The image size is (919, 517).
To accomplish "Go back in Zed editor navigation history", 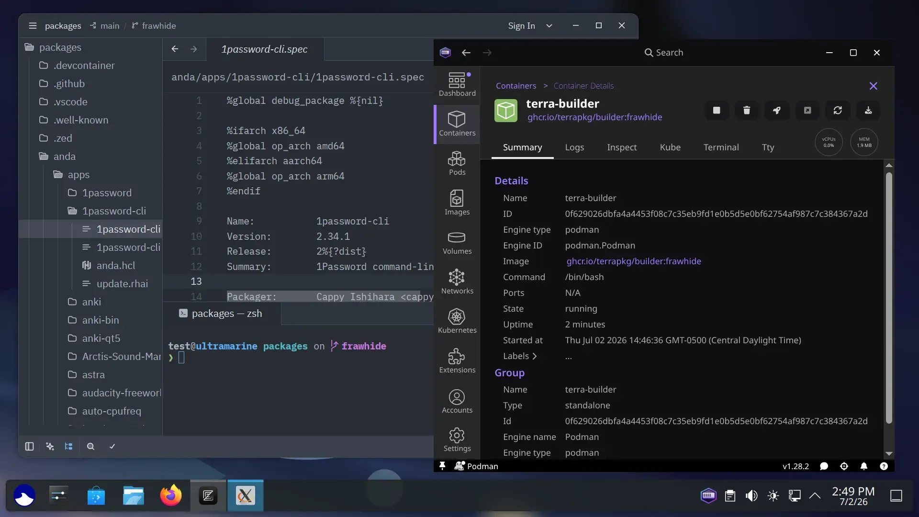I will 175,49.
